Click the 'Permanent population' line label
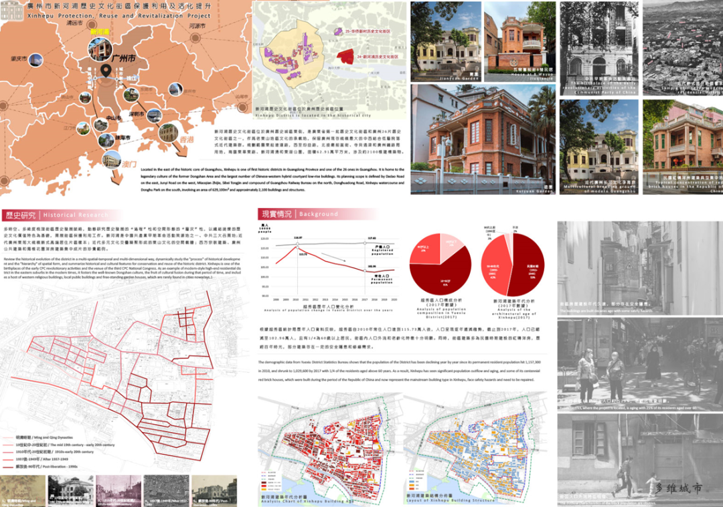Image resolution: width=723 pixels, height=507 pixels. (382, 279)
